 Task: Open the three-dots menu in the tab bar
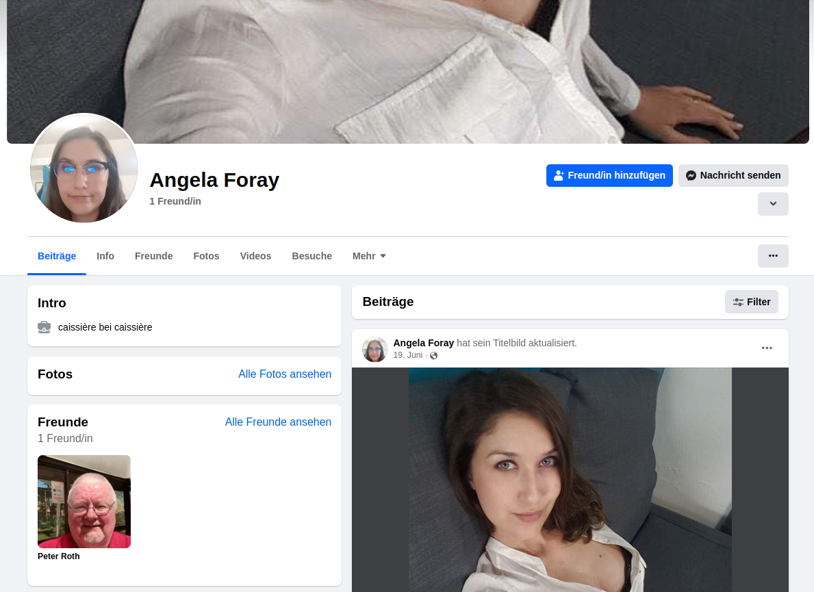773,256
